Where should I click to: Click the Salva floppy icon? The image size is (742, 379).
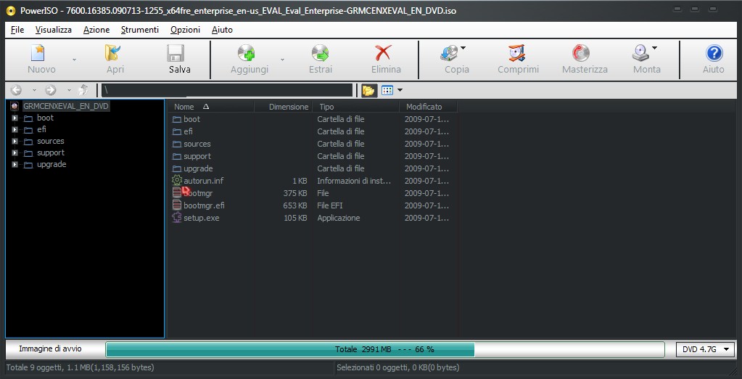[176, 52]
